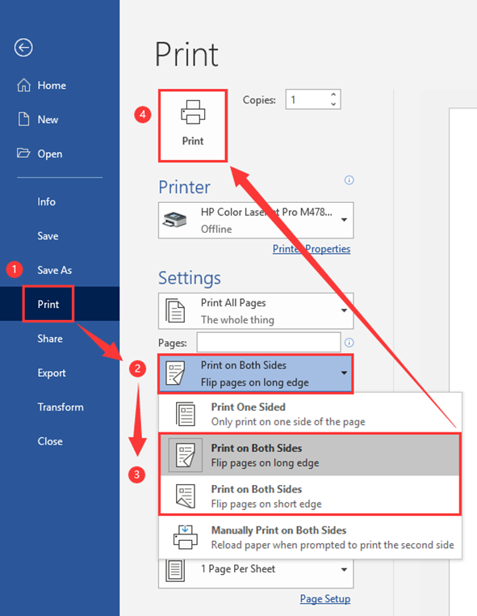Choose Print on Both Sides short edge
477x616 pixels.
310,496
